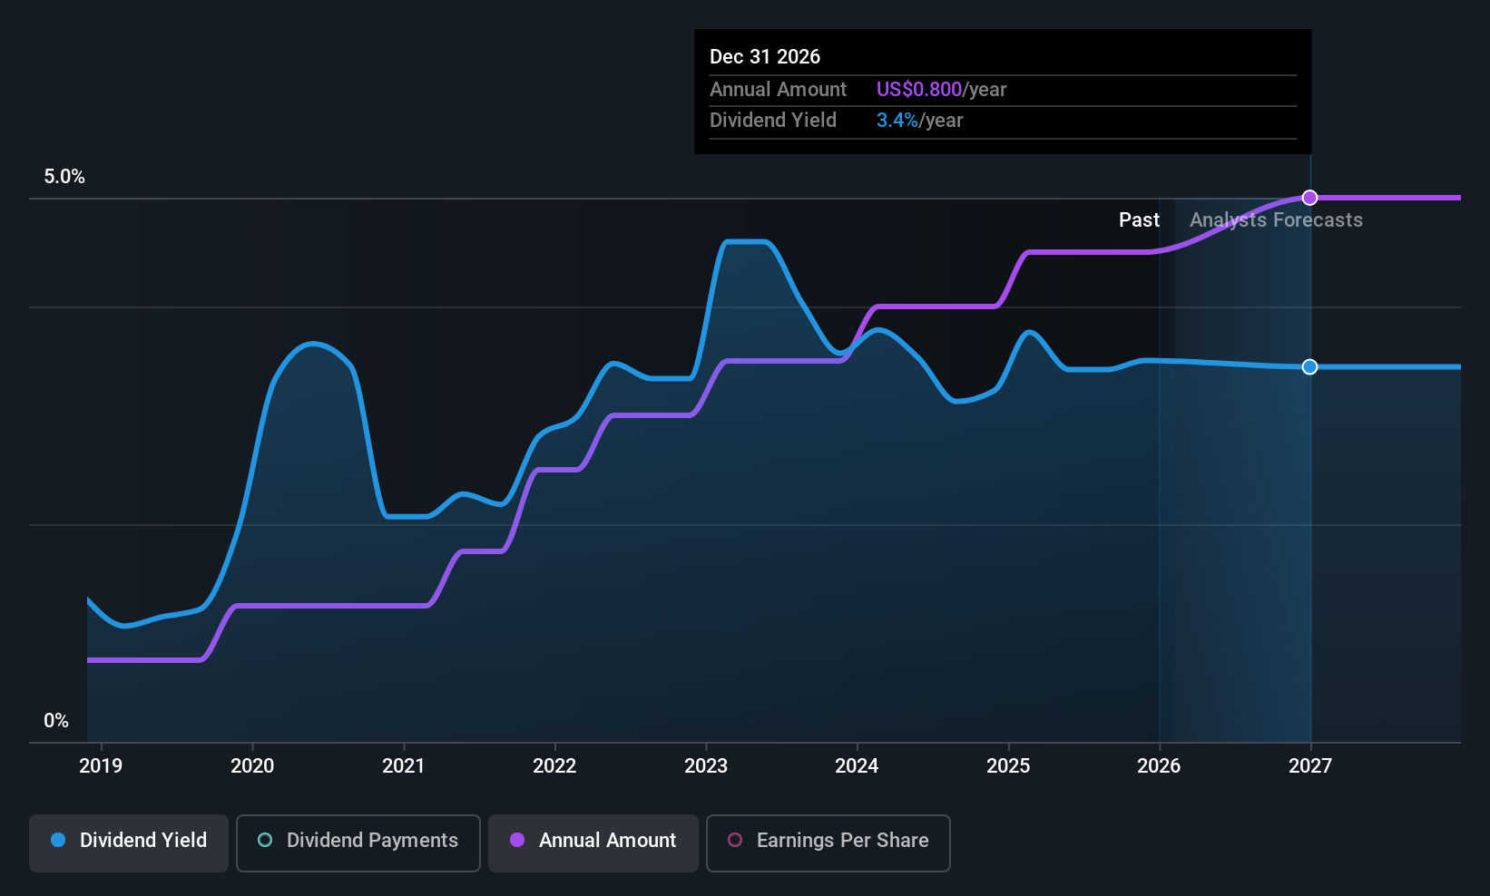This screenshot has height=896, width=1490.
Task: Click the Dividend Yield tooltip row label
Action: point(773,121)
